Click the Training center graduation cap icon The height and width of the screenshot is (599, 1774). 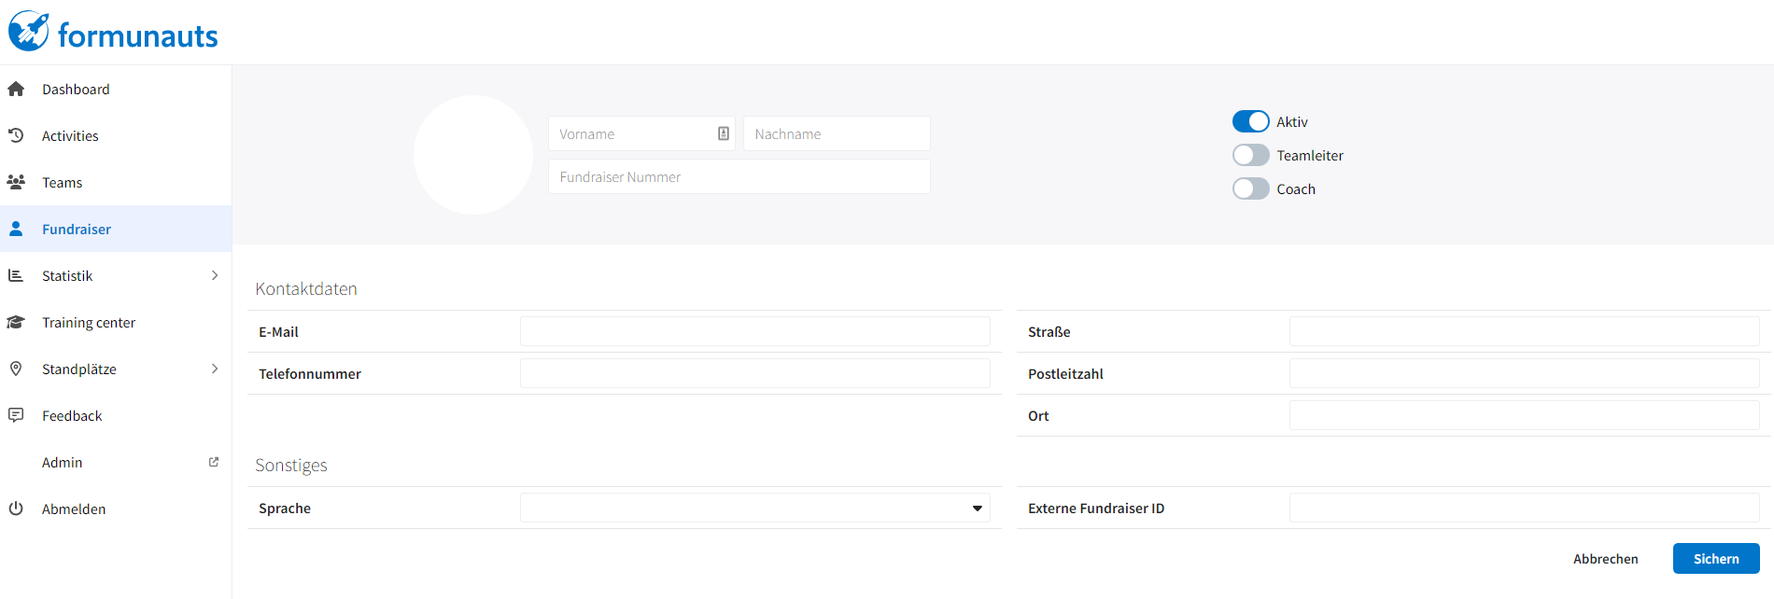coord(16,322)
